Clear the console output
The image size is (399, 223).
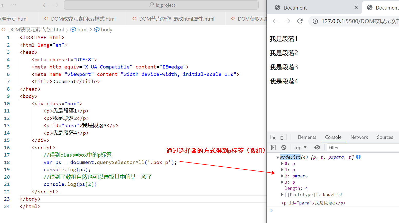click(x=284, y=148)
